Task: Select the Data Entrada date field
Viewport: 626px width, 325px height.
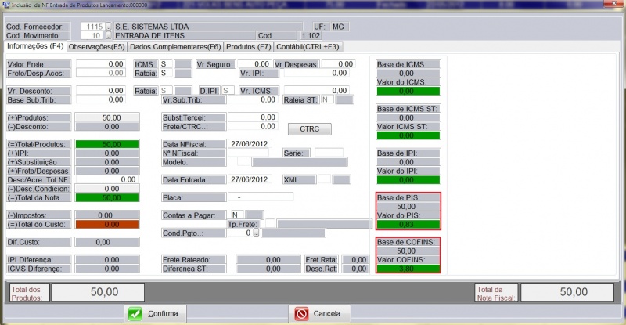Action: point(250,179)
